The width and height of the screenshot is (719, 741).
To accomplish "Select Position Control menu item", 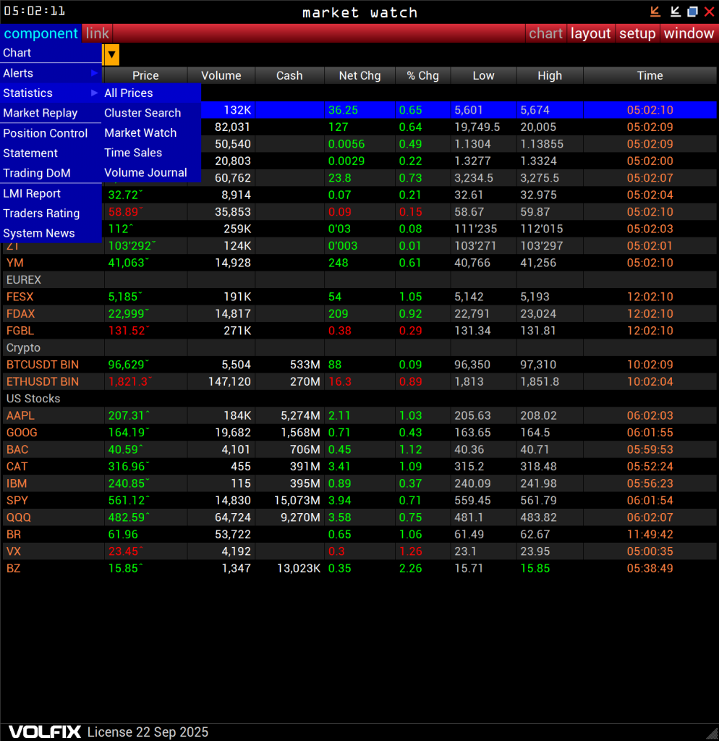I will tap(51, 133).
